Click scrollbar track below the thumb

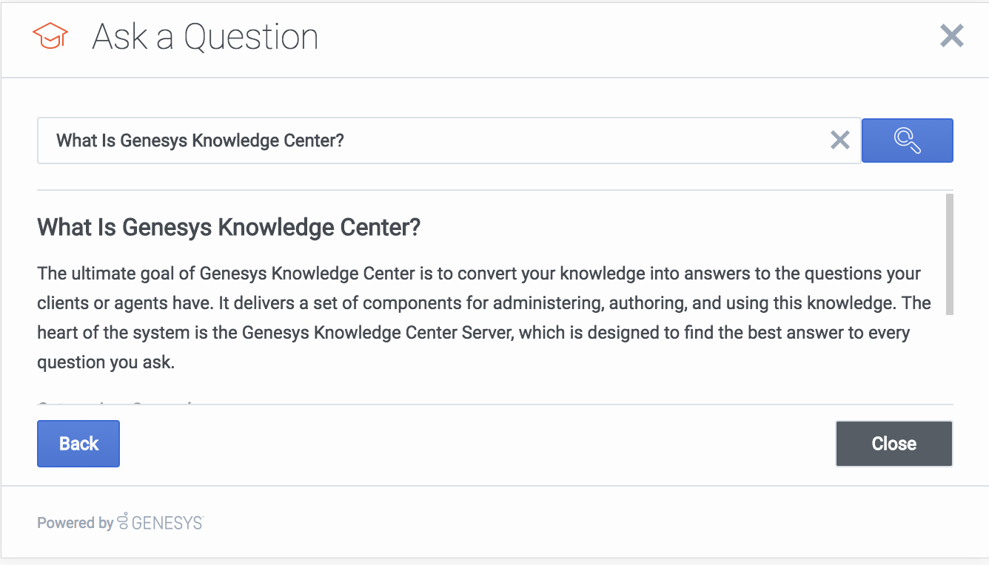(949, 359)
